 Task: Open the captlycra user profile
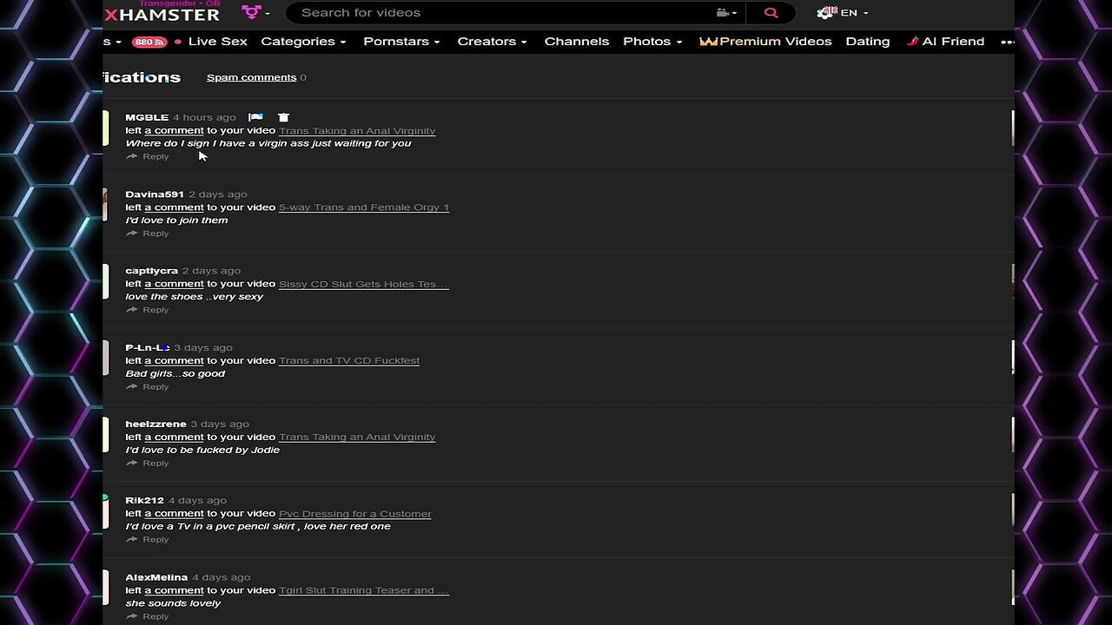(x=151, y=271)
